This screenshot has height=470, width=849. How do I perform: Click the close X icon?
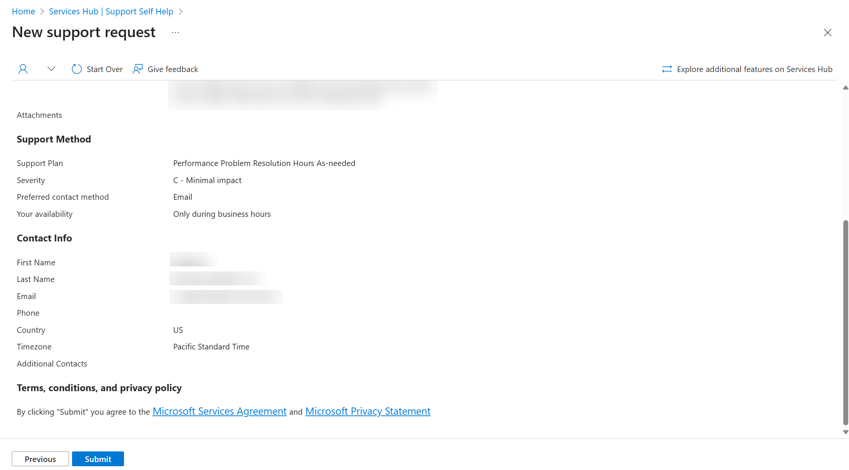pyautogui.click(x=828, y=33)
